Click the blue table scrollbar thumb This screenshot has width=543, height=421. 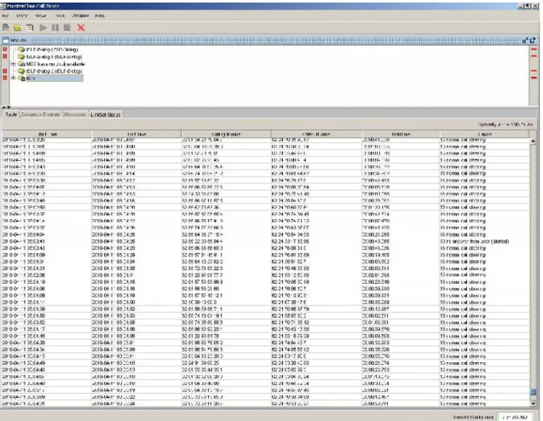(x=533, y=394)
